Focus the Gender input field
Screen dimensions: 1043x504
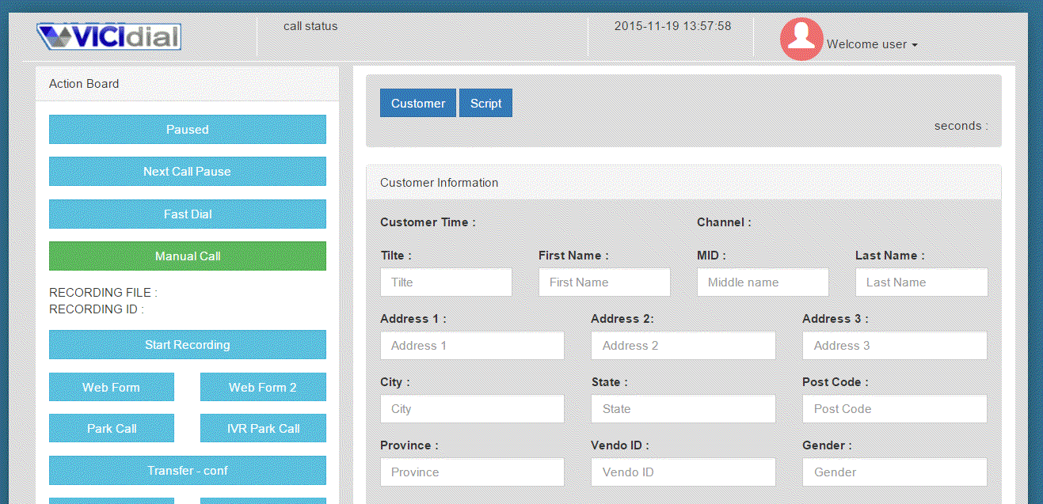894,472
